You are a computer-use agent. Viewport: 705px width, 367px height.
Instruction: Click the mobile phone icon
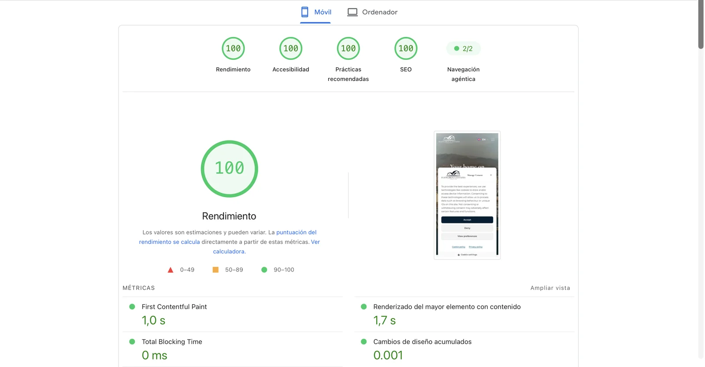(304, 12)
